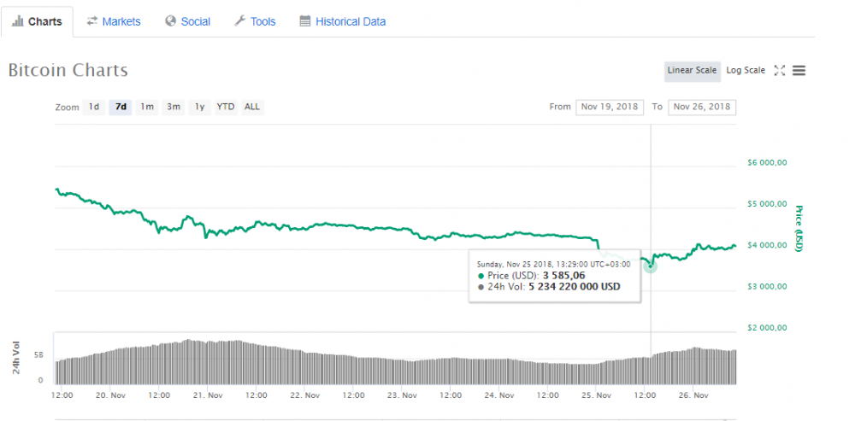Click the Bitcoin Charts heading
Screen dimensions: 855x421
(x=68, y=70)
